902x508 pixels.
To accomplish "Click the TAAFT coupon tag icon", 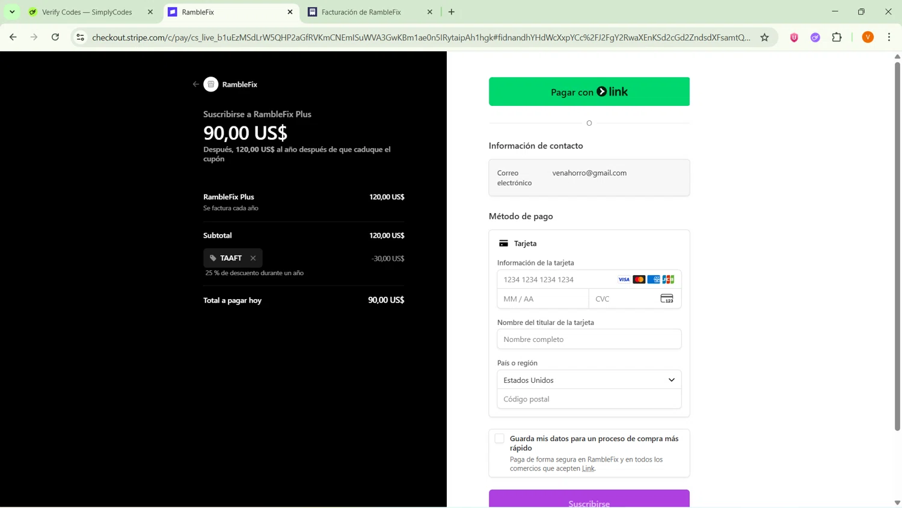I will pos(213,258).
